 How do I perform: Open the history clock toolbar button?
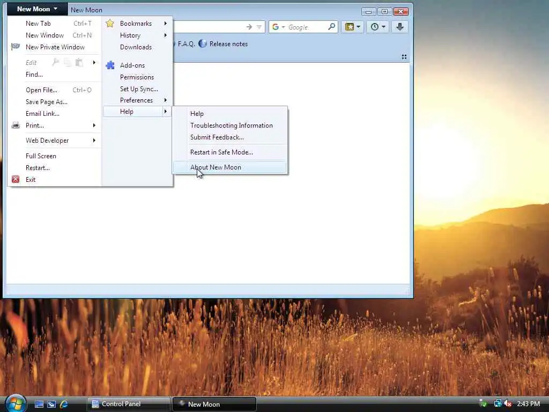[x=378, y=27]
